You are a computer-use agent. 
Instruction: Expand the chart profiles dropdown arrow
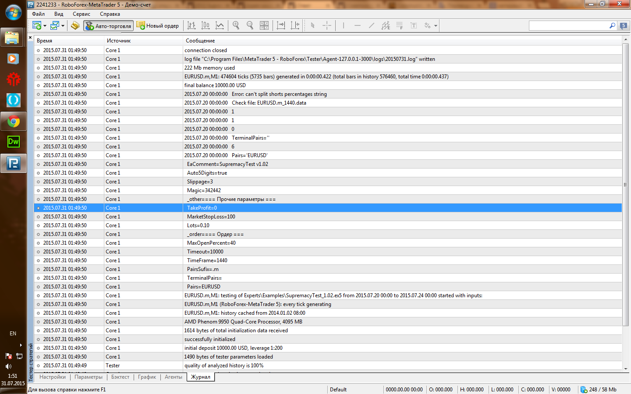click(x=63, y=26)
